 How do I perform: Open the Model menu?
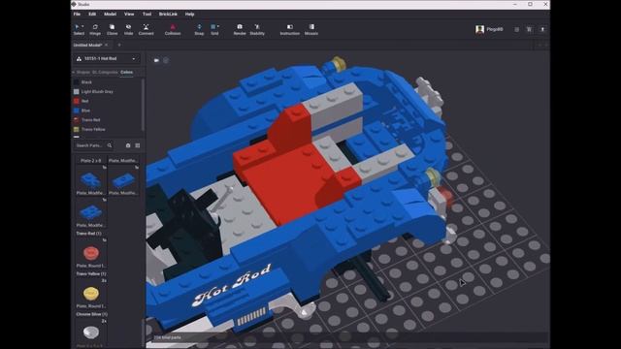coord(110,14)
